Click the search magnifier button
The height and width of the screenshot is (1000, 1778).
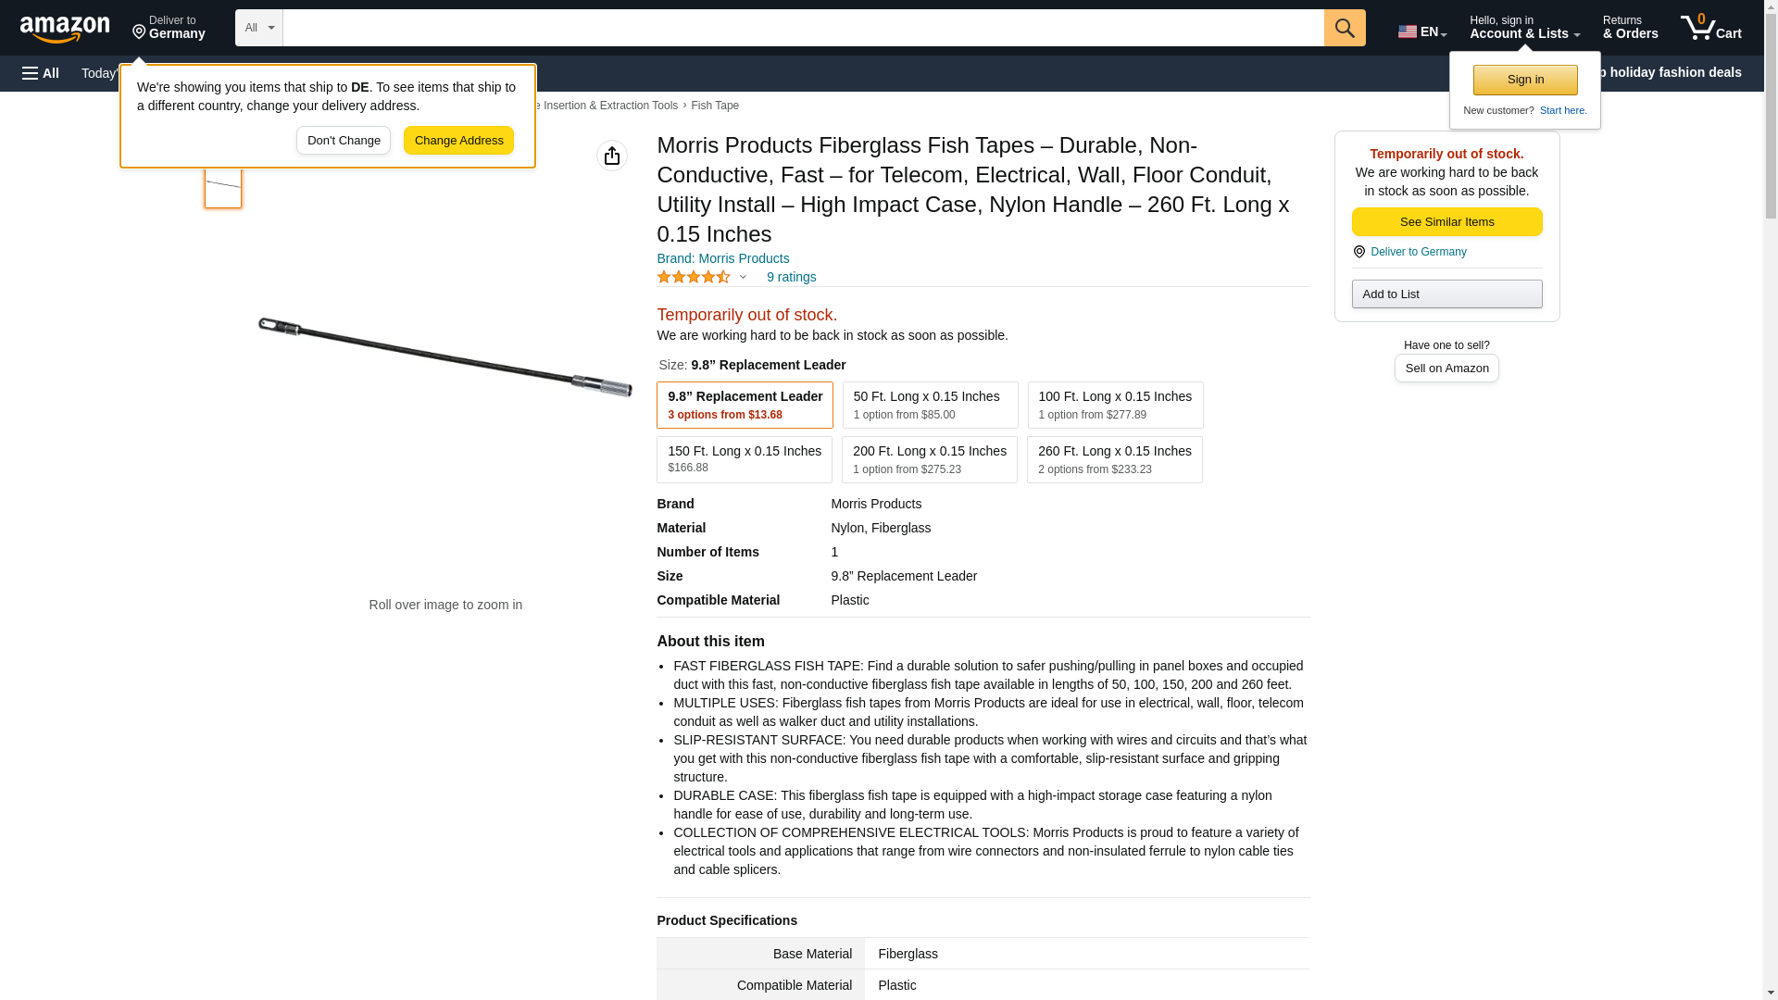coord(1344,28)
